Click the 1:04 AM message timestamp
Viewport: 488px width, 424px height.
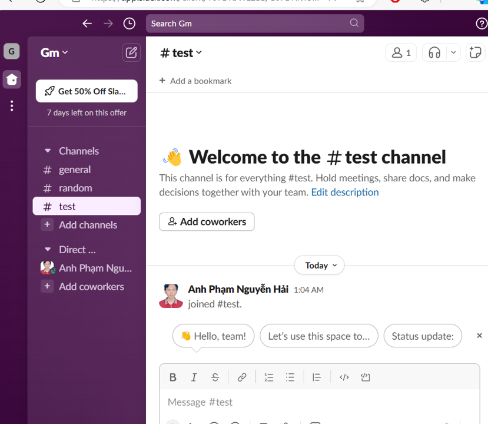308,290
